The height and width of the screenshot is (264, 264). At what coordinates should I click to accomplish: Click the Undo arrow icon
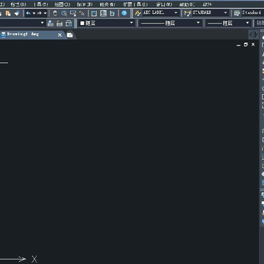click(29, 13)
